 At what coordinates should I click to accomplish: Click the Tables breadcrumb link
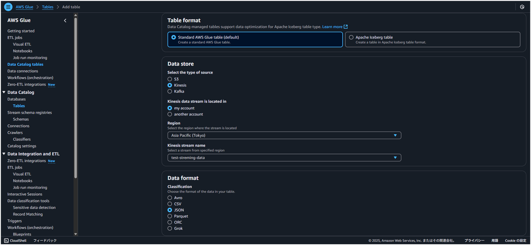click(48, 7)
